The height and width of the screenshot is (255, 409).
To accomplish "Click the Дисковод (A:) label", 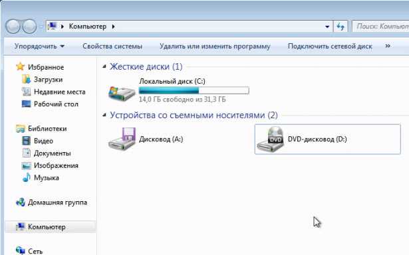I will (x=161, y=139).
